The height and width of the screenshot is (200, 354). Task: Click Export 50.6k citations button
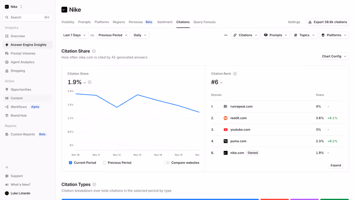328,22
